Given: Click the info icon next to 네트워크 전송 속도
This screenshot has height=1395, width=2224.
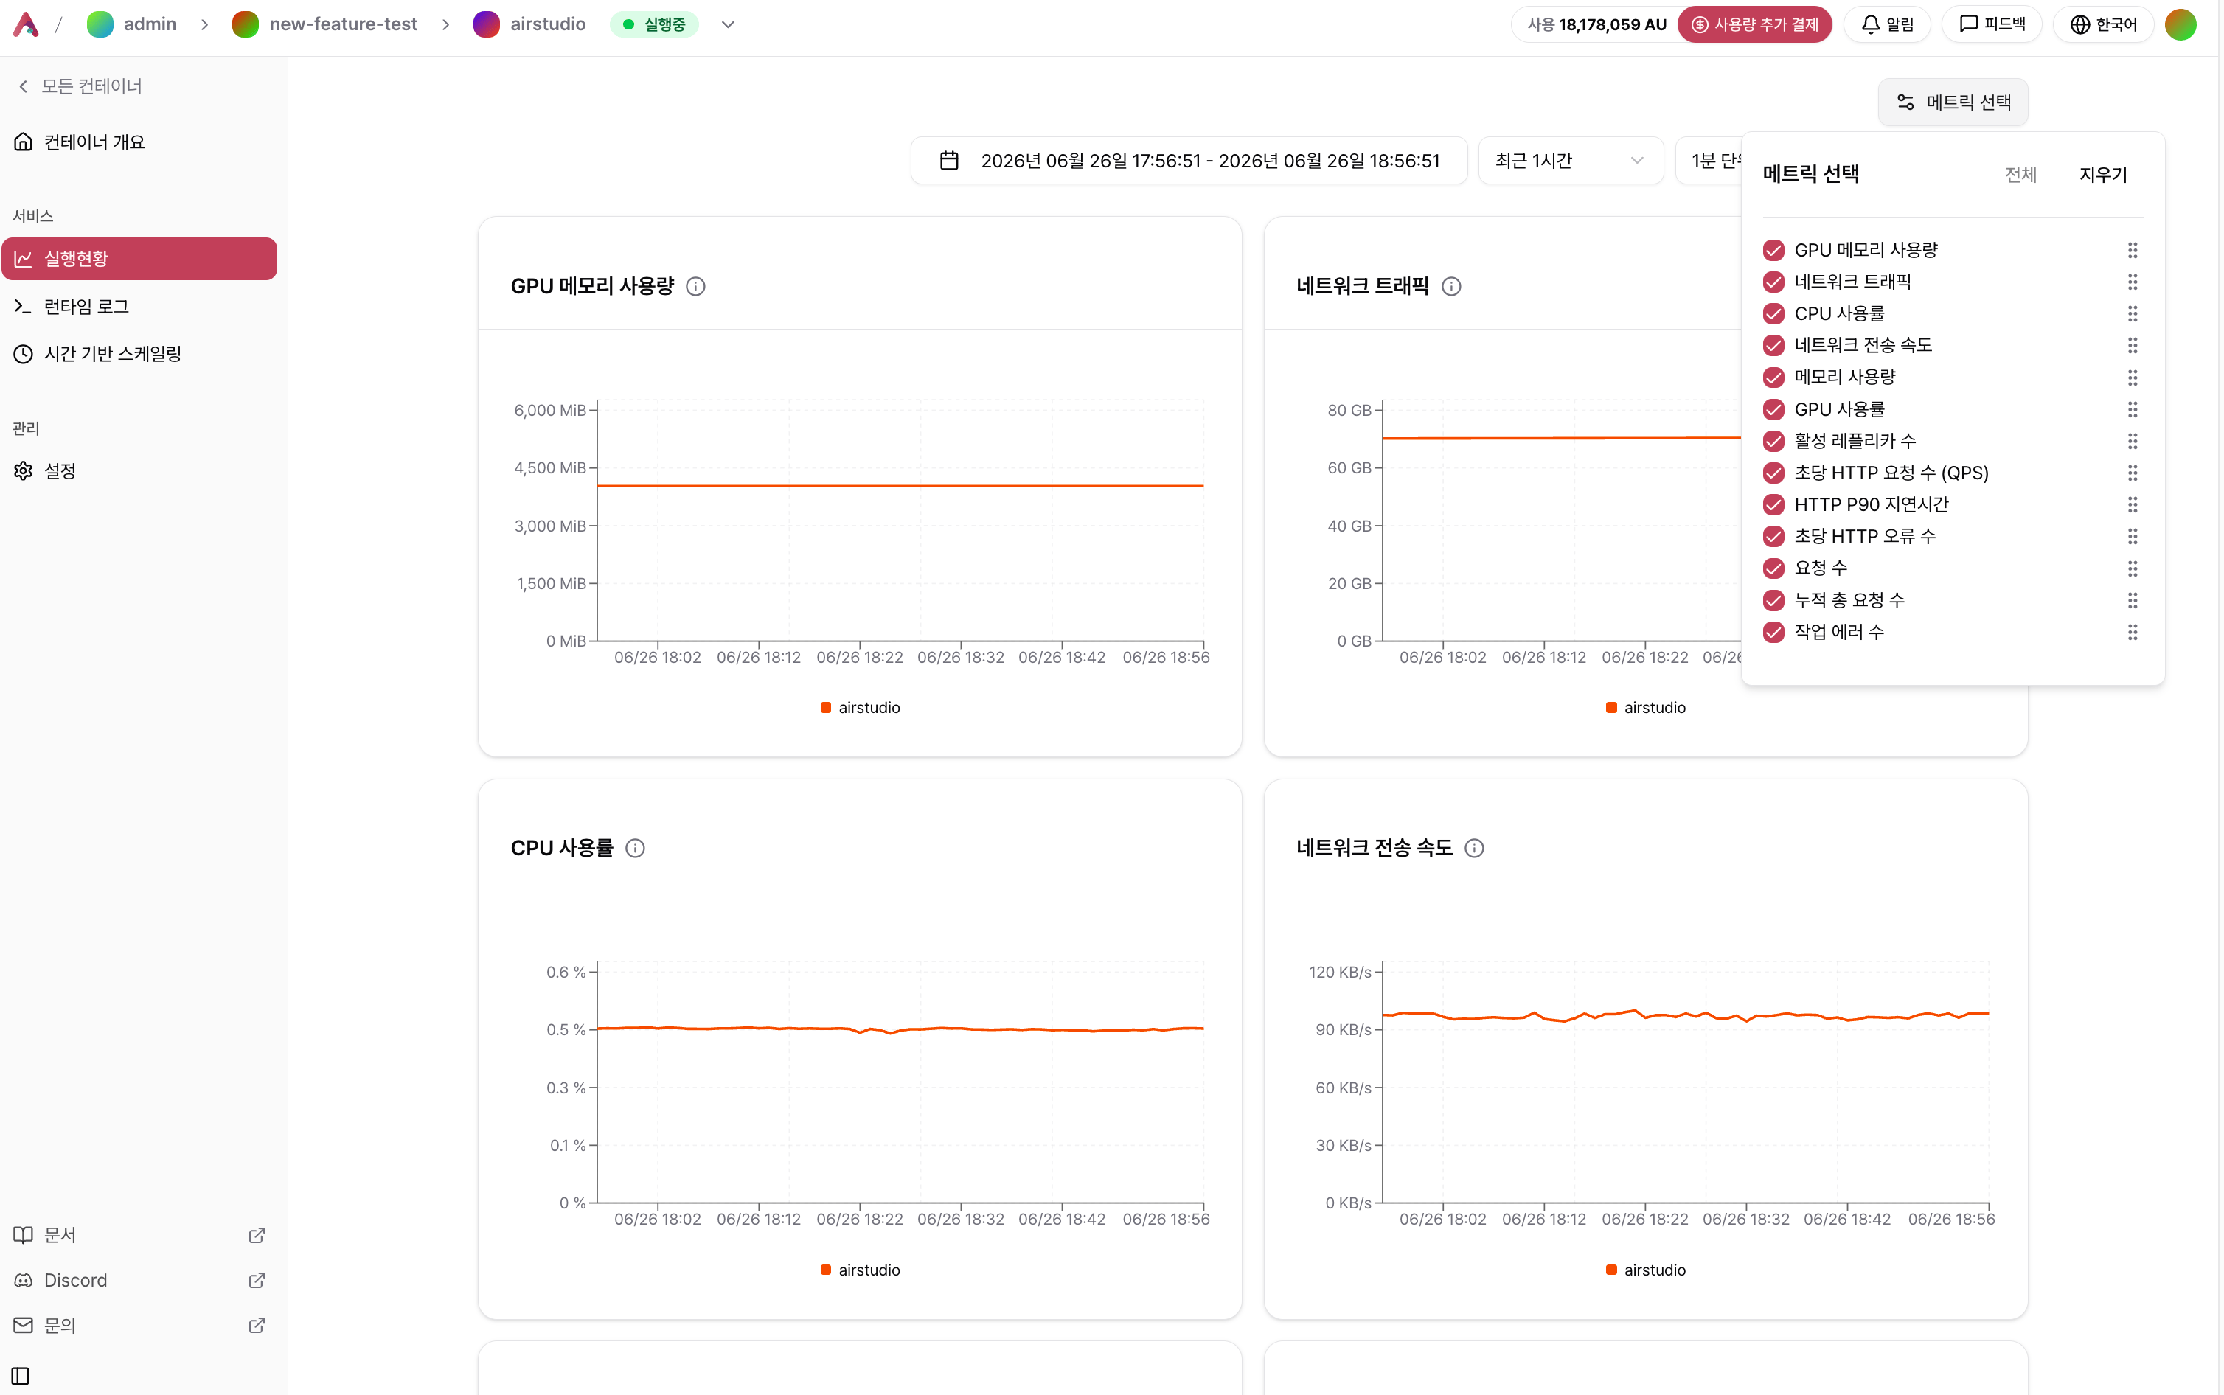Looking at the screenshot, I should (x=1474, y=848).
